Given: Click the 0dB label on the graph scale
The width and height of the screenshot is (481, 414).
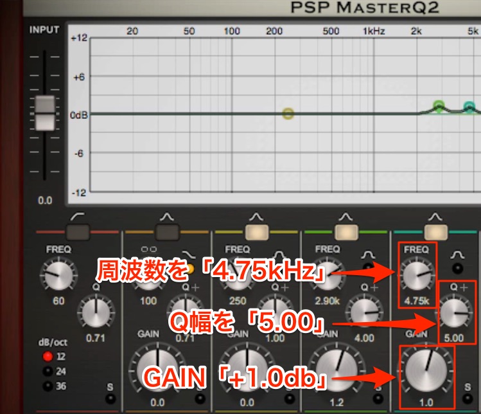Looking at the screenshot, I should click(x=79, y=115).
